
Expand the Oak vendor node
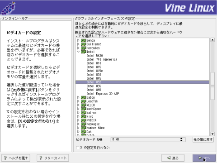78,132
